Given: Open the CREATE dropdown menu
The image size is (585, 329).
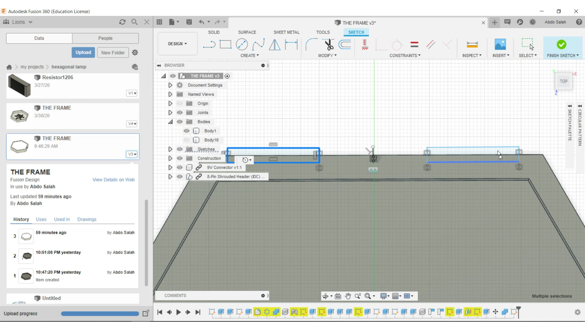Looking at the screenshot, I should coord(250,55).
